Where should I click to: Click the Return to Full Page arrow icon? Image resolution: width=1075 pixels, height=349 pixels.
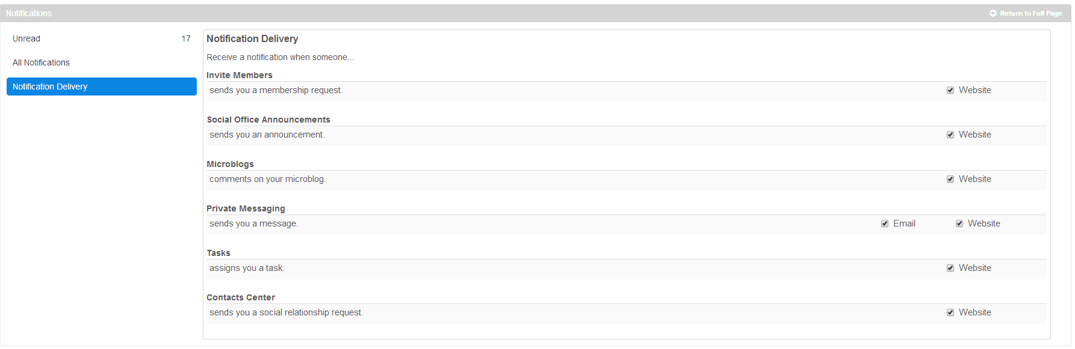[x=993, y=13]
